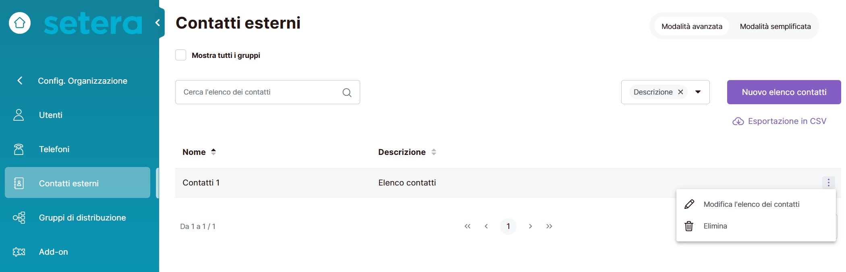This screenshot has width=846, height=272.
Task: Expand the Descrizione column filter dropdown
Action: coord(698,92)
